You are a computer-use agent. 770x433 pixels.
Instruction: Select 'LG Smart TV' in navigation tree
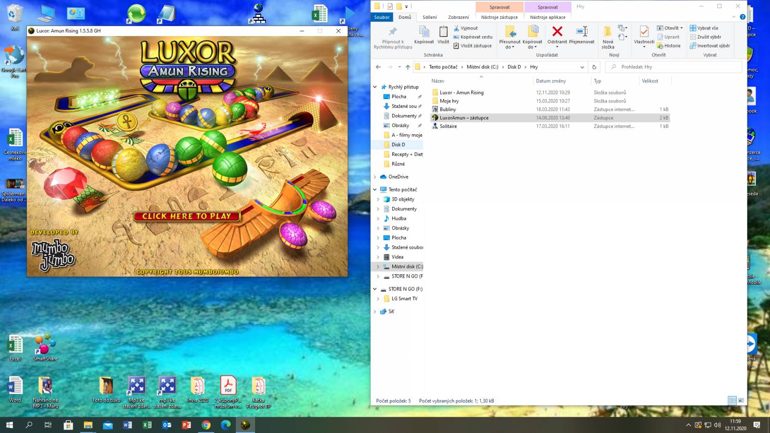(x=404, y=299)
